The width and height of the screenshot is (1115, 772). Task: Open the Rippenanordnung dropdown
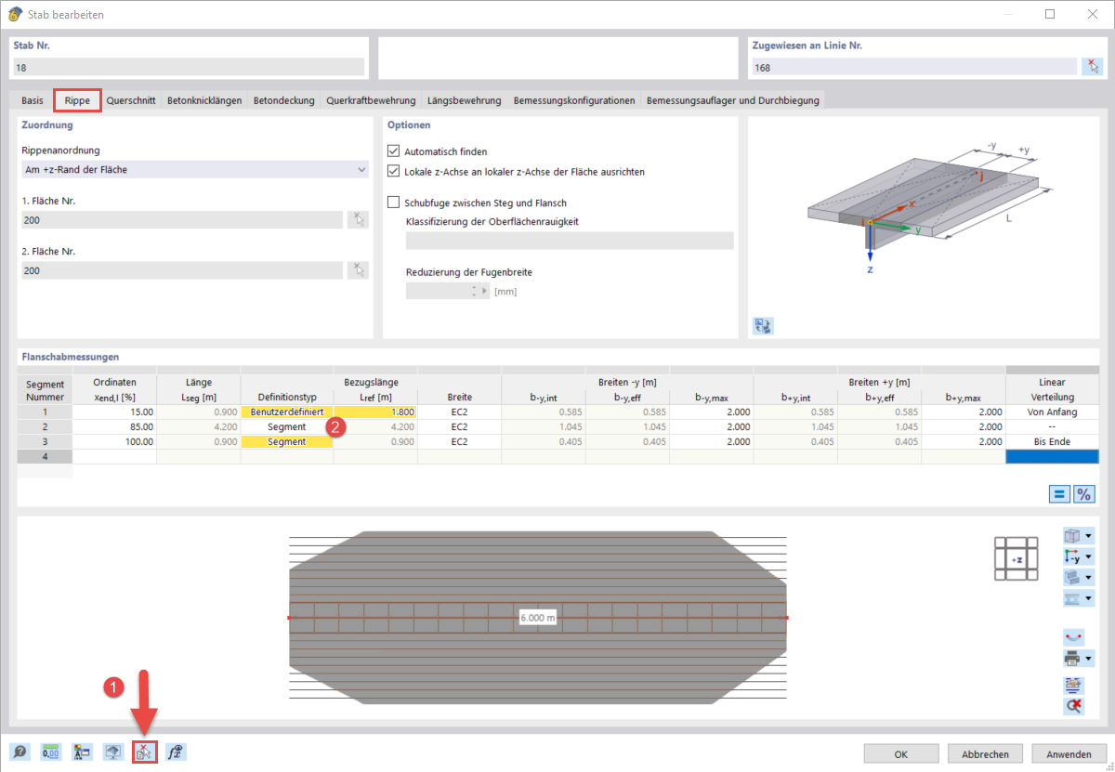tap(362, 169)
